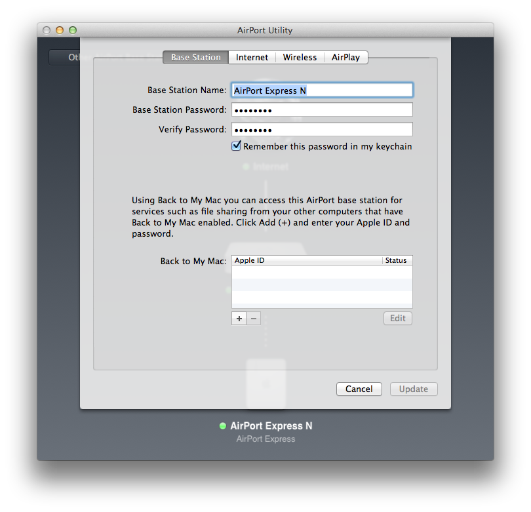Close the AirPort Utility window
The width and height of the screenshot is (531, 512).
click(47, 30)
